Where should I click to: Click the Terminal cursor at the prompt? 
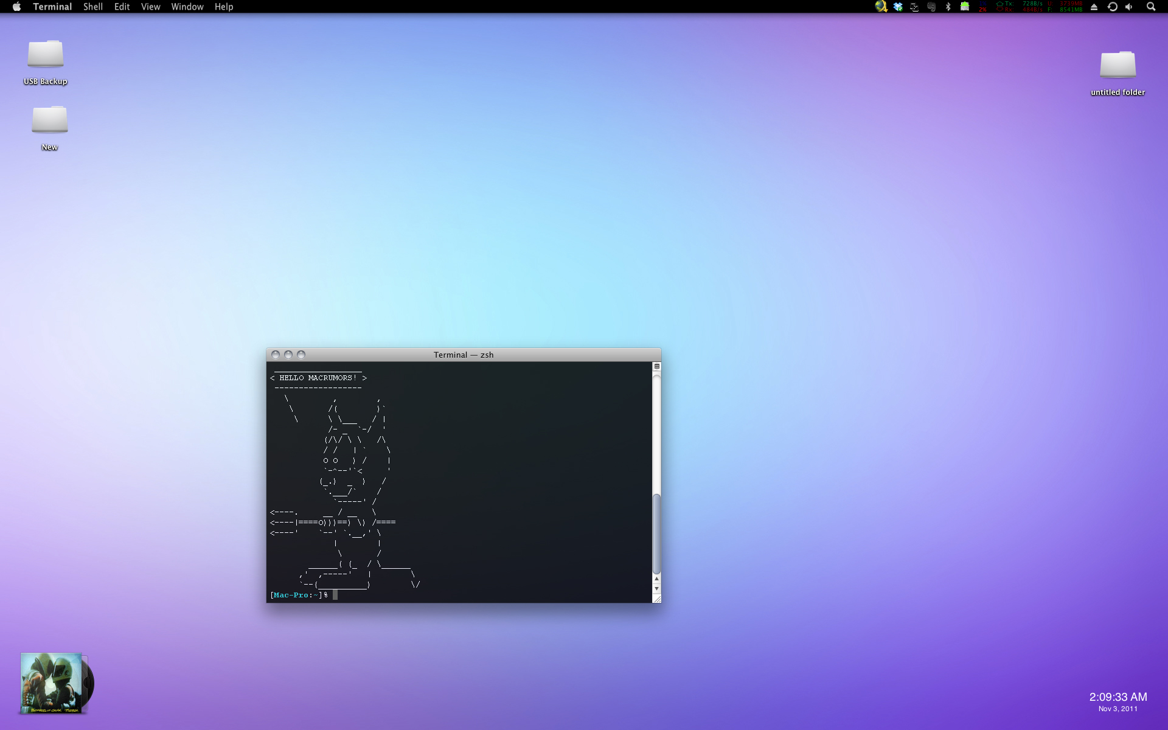(335, 595)
